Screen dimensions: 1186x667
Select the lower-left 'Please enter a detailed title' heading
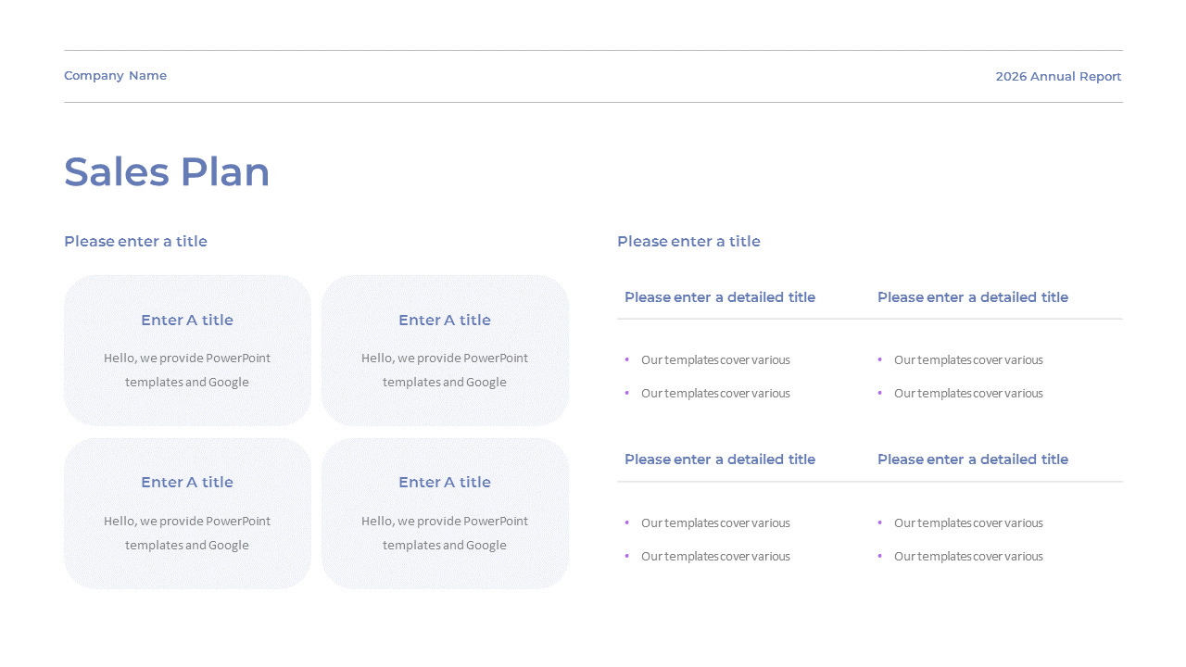(x=720, y=459)
